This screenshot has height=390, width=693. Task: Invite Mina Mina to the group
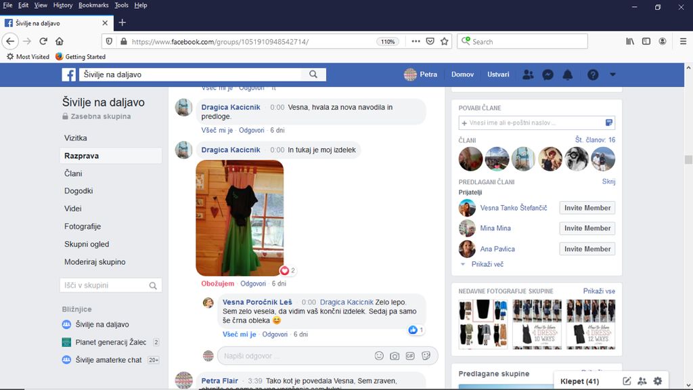(587, 228)
